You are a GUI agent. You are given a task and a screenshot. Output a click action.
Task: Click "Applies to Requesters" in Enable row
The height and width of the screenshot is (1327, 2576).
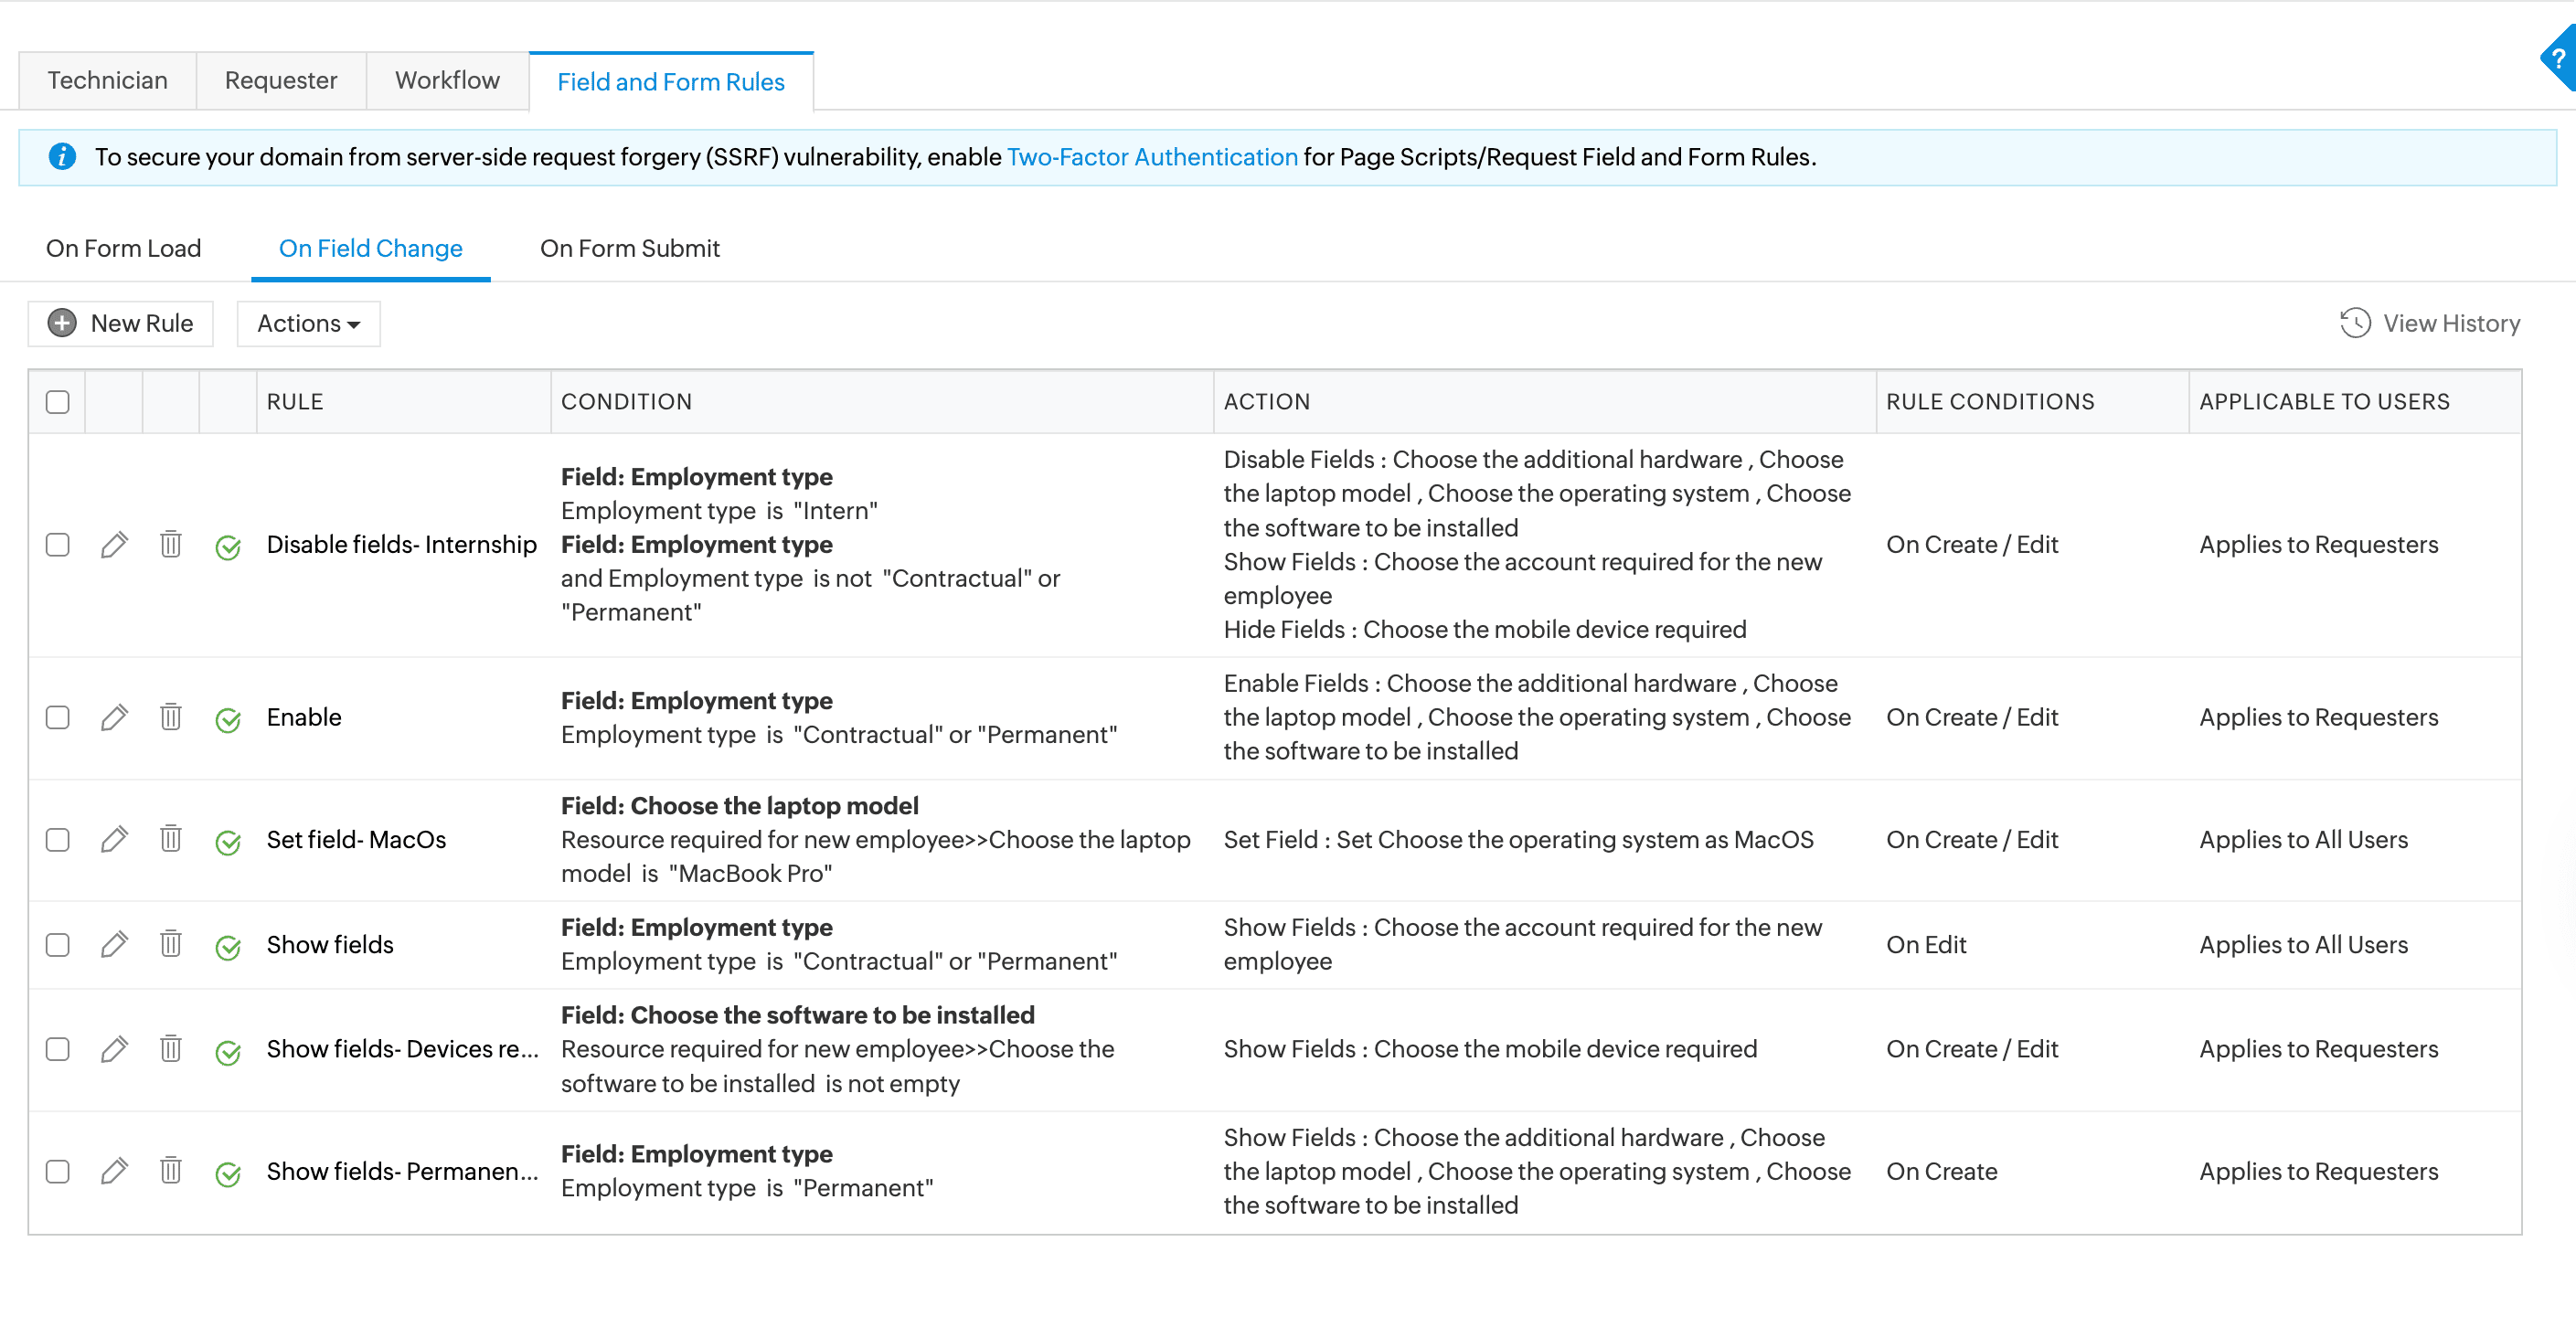(x=2319, y=718)
